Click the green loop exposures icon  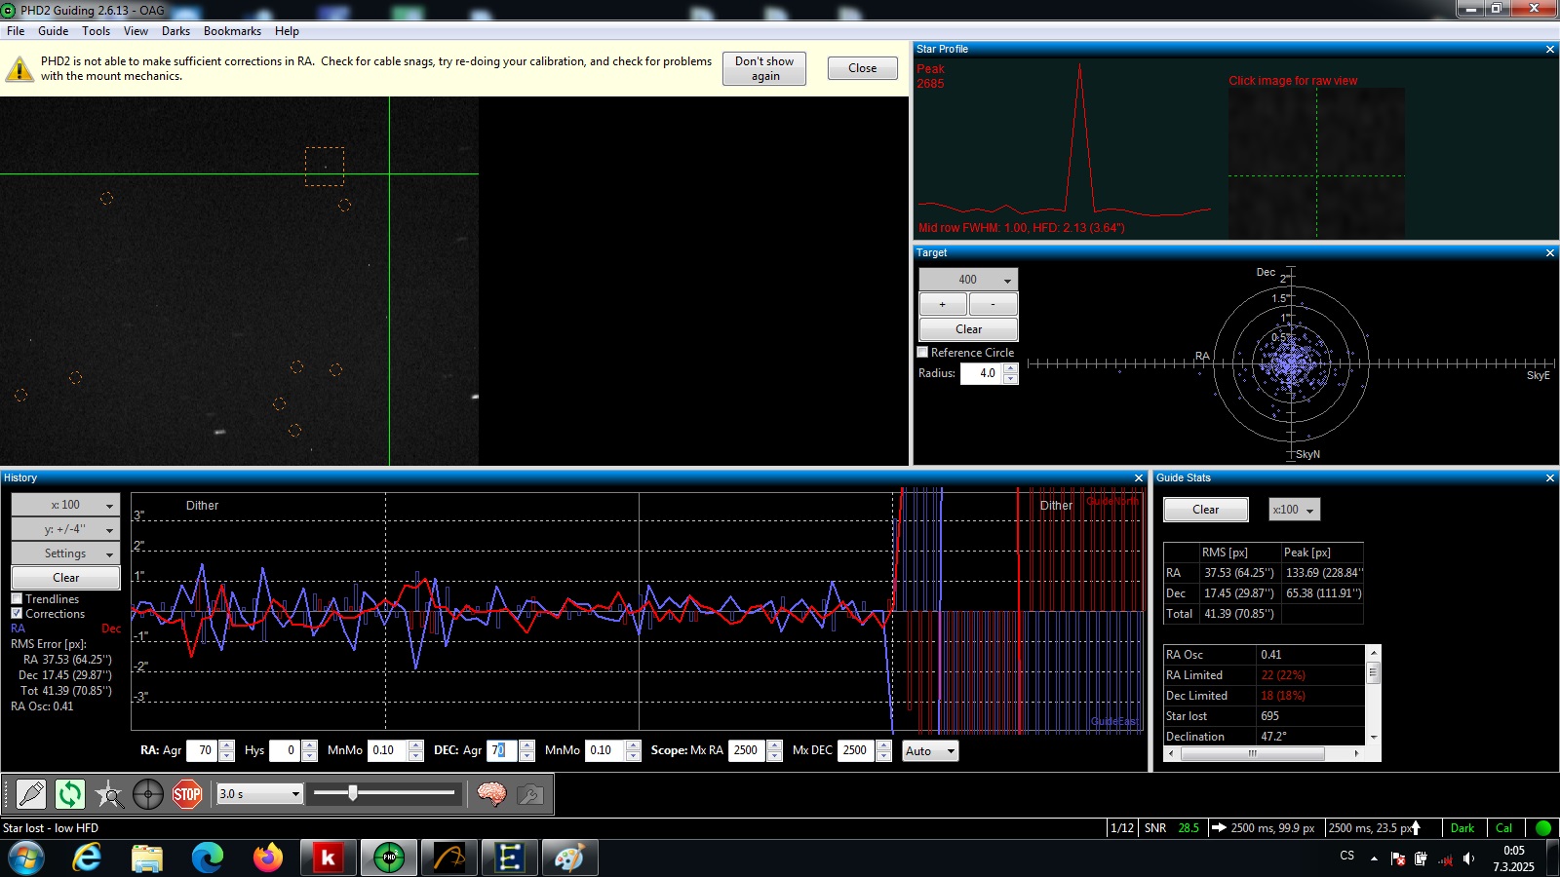[70, 794]
